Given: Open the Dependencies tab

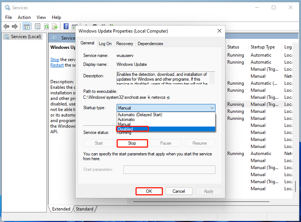Looking at the screenshot, I should click(150, 43).
